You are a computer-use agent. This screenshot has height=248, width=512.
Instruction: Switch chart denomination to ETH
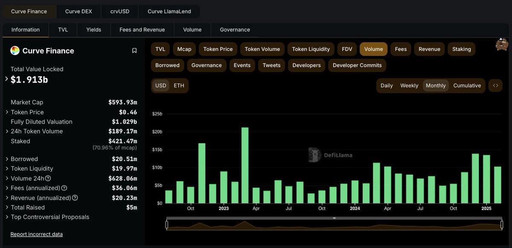pyautogui.click(x=179, y=85)
